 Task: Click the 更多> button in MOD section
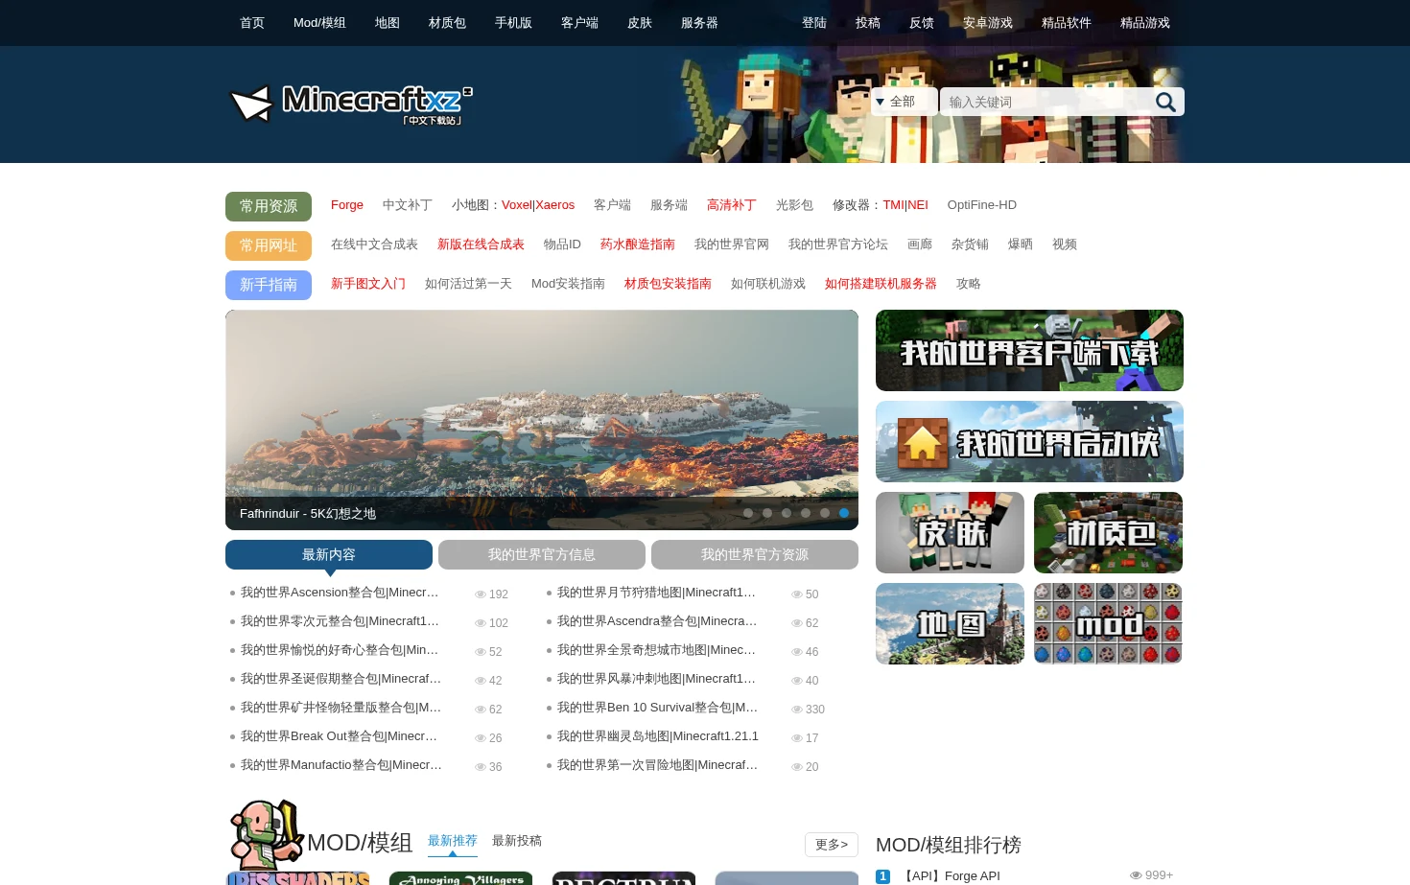(x=832, y=845)
